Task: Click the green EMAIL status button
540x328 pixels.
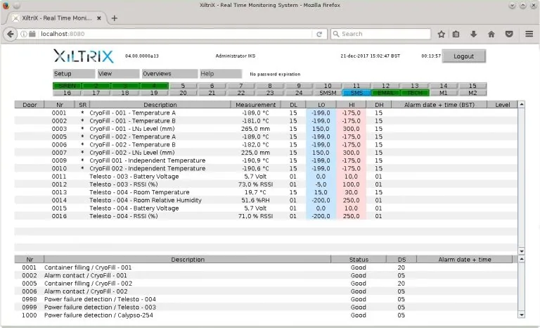Action: click(x=385, y=93)
